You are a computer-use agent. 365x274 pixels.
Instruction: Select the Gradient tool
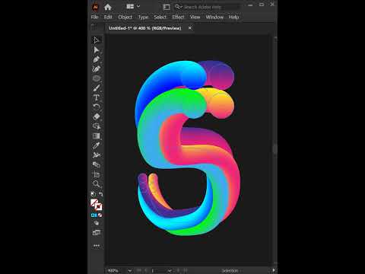(x=97, y=136)
